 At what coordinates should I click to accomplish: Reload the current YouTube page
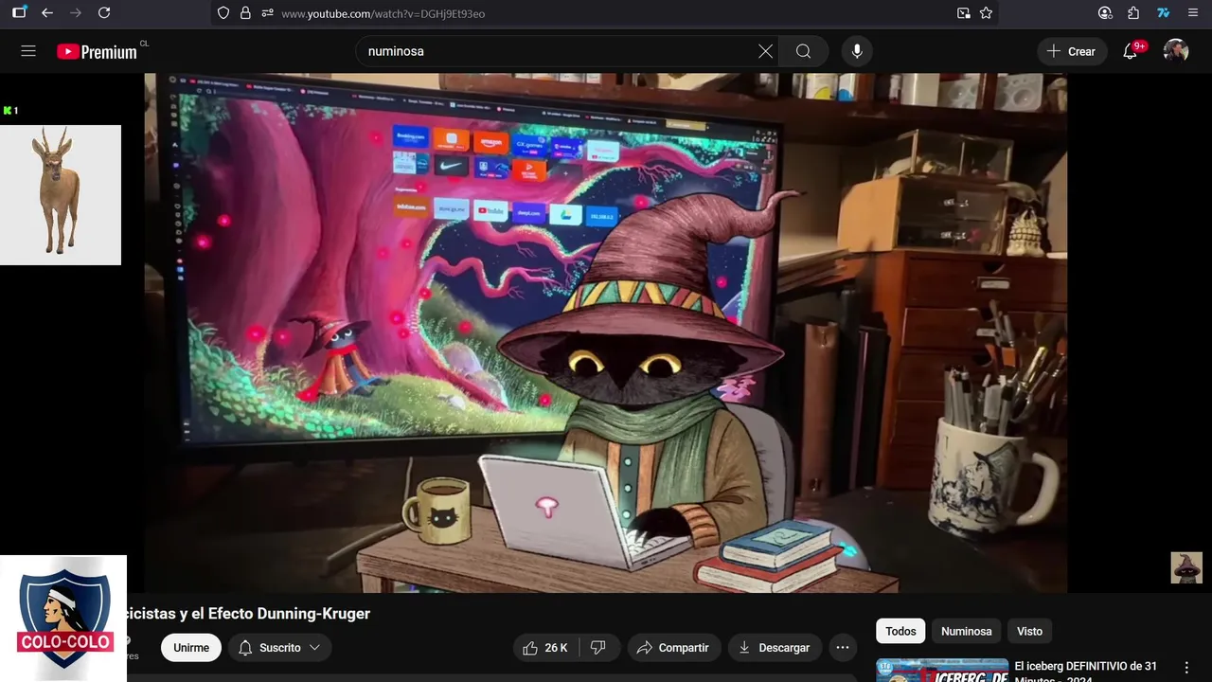[x=104, y=13]
